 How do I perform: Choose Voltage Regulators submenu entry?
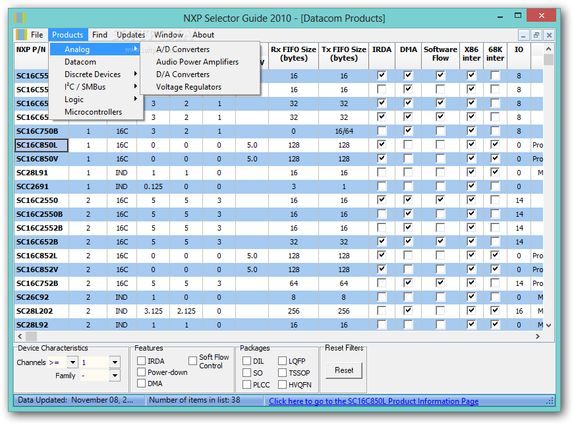point(200,87)
